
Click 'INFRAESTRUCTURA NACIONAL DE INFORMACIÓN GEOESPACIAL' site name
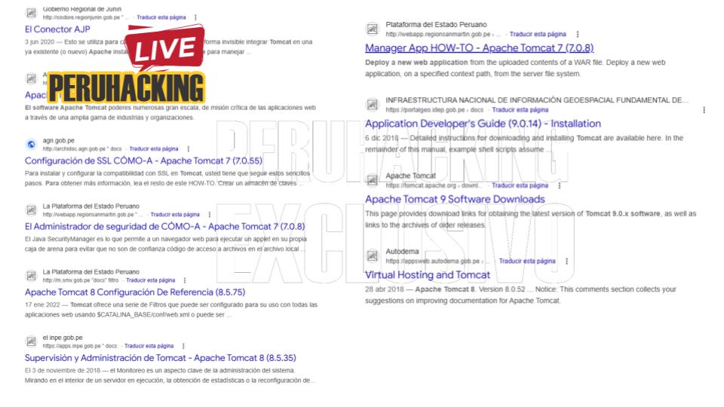point(537,100)
